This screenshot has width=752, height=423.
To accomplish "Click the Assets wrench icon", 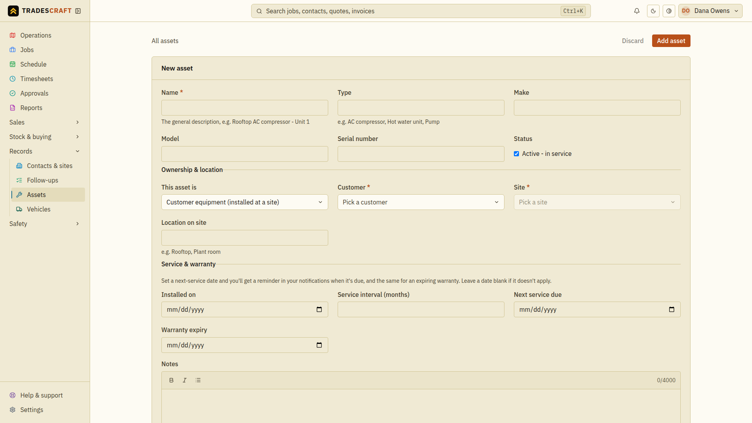I will (x=19, y=195).
